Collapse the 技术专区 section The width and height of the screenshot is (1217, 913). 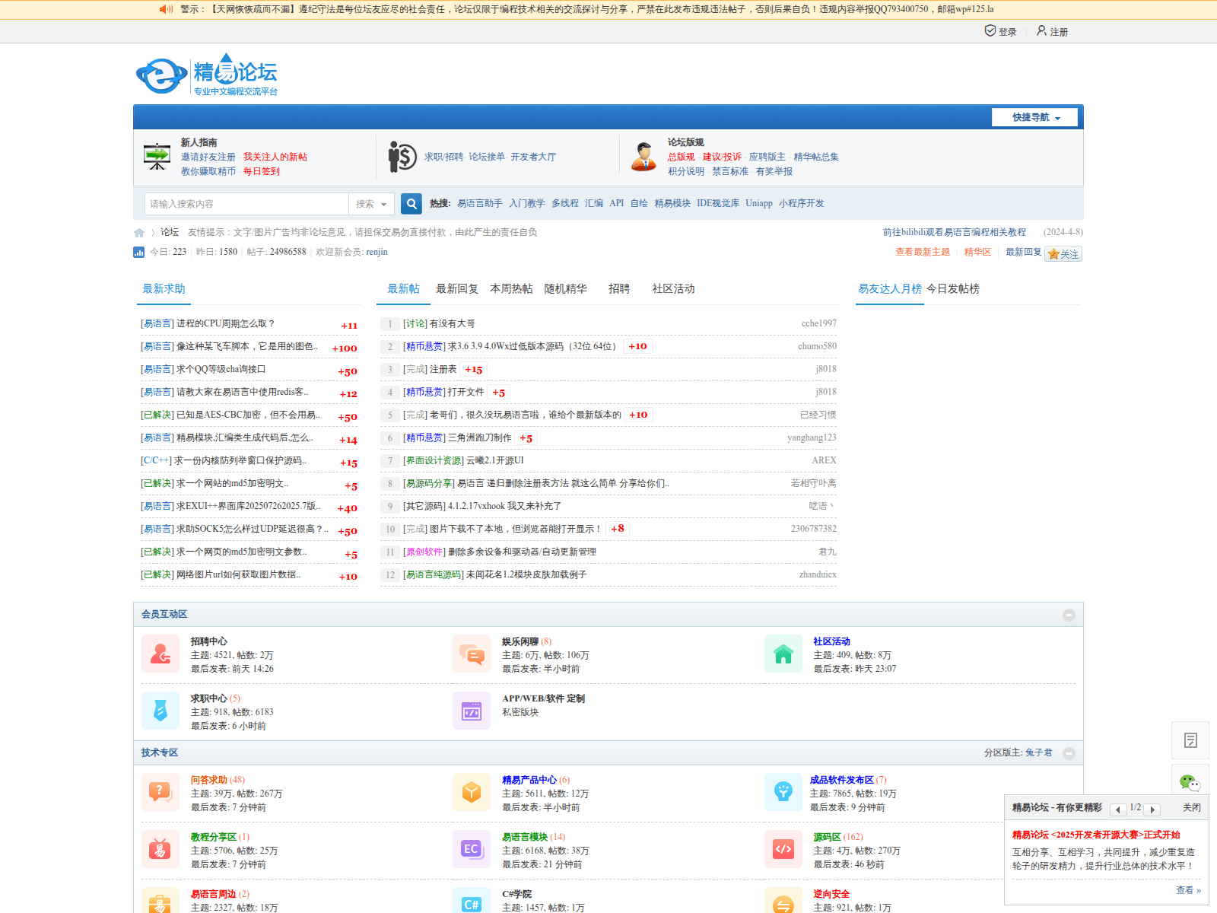[1069, 753]
